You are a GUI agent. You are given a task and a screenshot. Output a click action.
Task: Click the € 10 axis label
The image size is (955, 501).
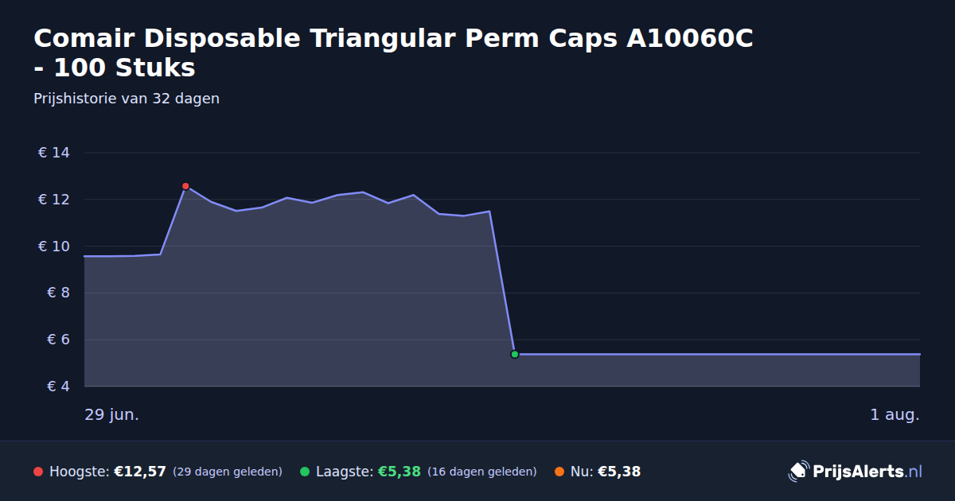coord(54,247)
